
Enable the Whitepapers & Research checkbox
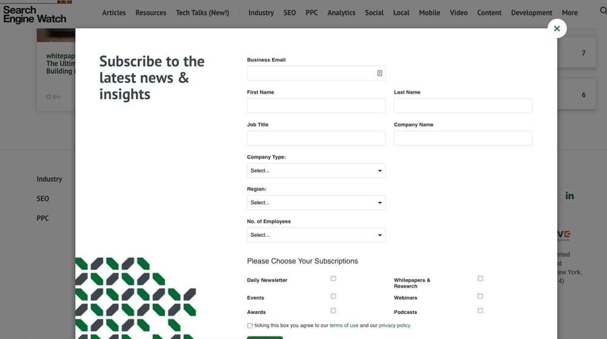(x=480, y=278)
